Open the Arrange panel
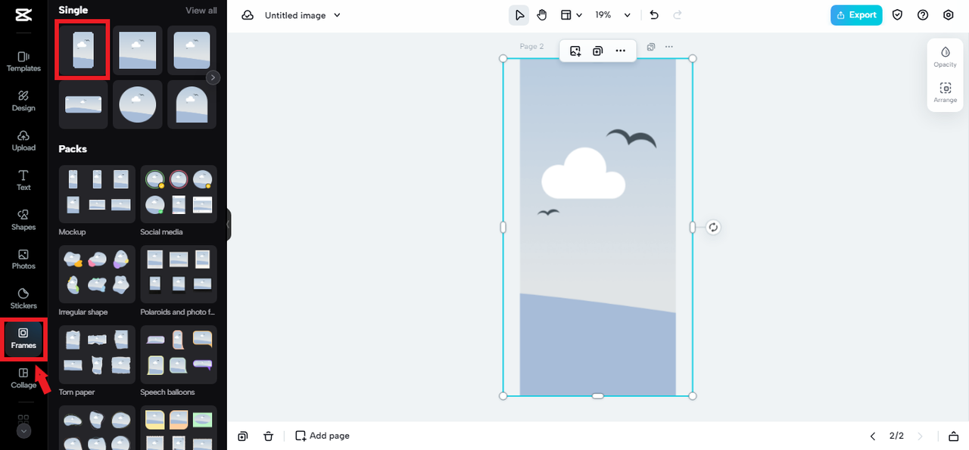The height and width of the screenshot is (450, 969). (945, 92)
